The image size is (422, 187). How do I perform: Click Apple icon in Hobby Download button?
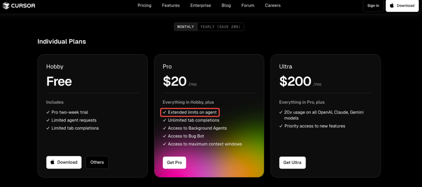click(x=52, y=162)
